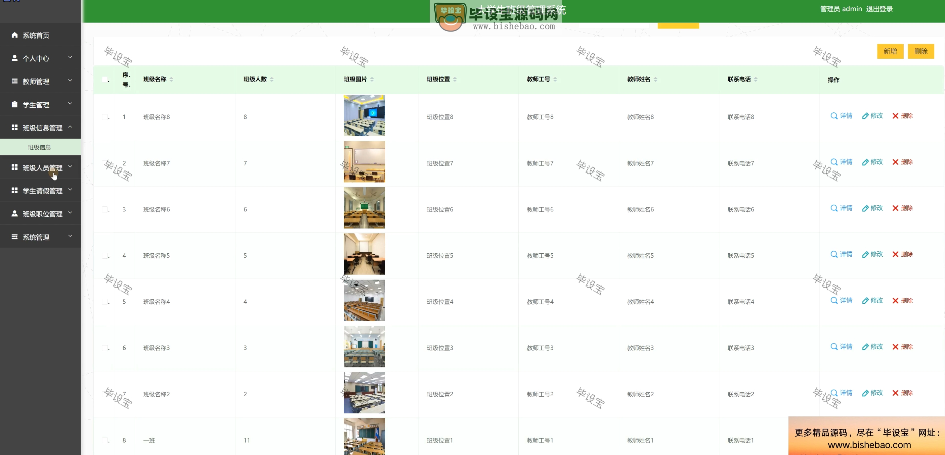The width and height of the screenshot is (945, 455).
Task: Delete row 班级名称2 with red X
Action: click(x=896, y=393)
